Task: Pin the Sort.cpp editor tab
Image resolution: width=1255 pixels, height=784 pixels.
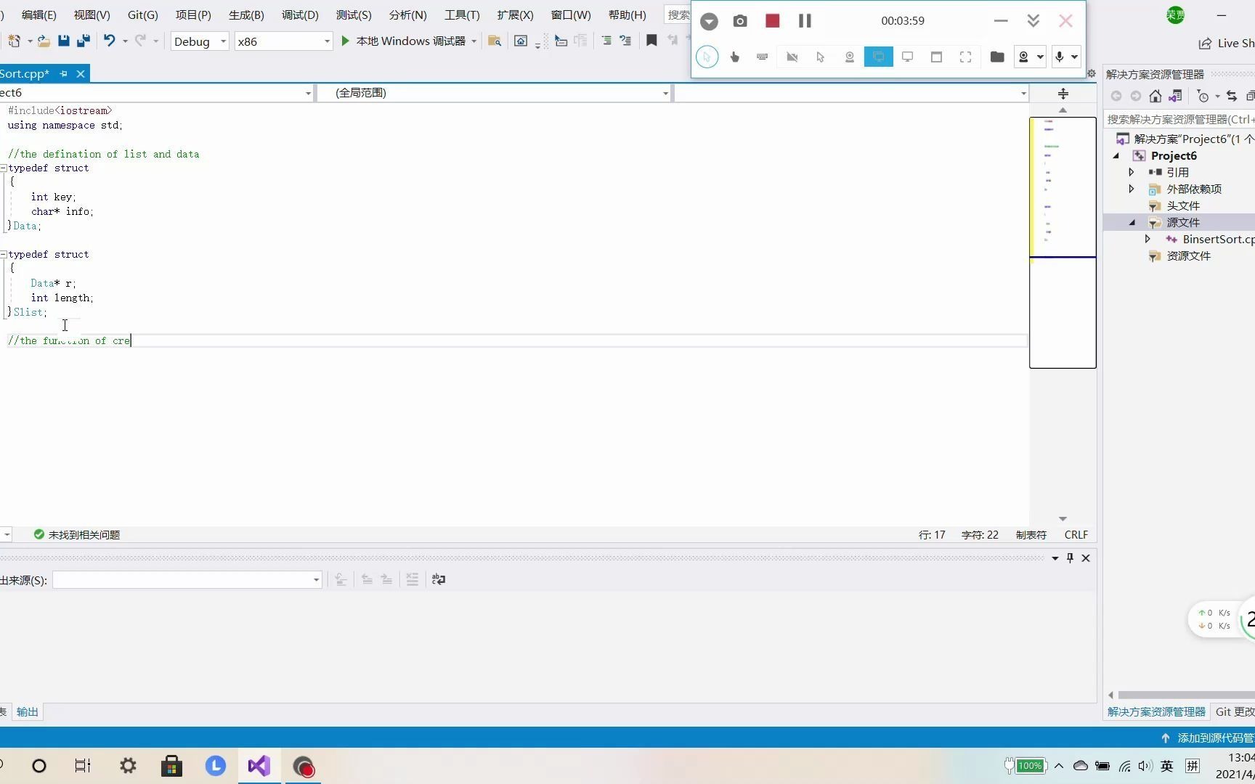Action: 63,73
